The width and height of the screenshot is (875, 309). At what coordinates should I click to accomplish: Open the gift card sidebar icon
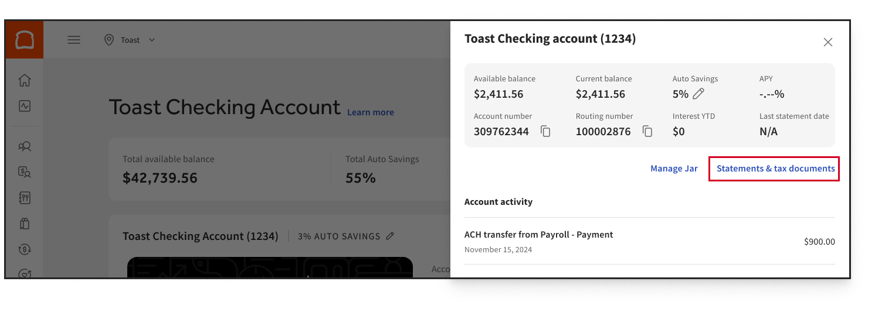pyautogui.click(x=25, y=224)
